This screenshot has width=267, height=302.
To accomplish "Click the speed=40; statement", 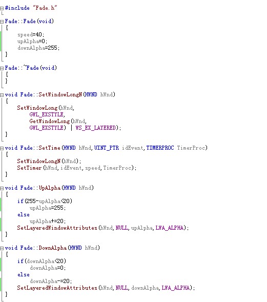I will pos(31,35).
